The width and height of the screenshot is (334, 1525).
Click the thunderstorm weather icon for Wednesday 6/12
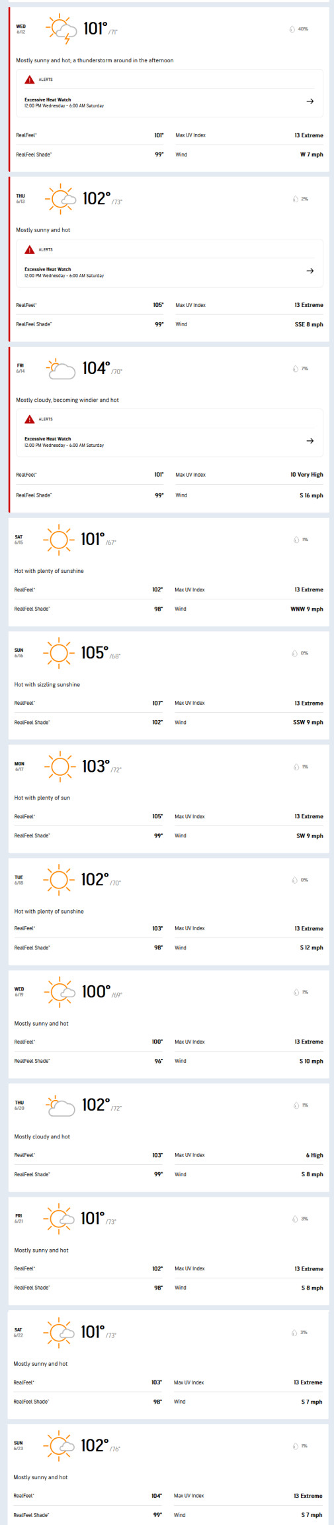pos(62,29)
